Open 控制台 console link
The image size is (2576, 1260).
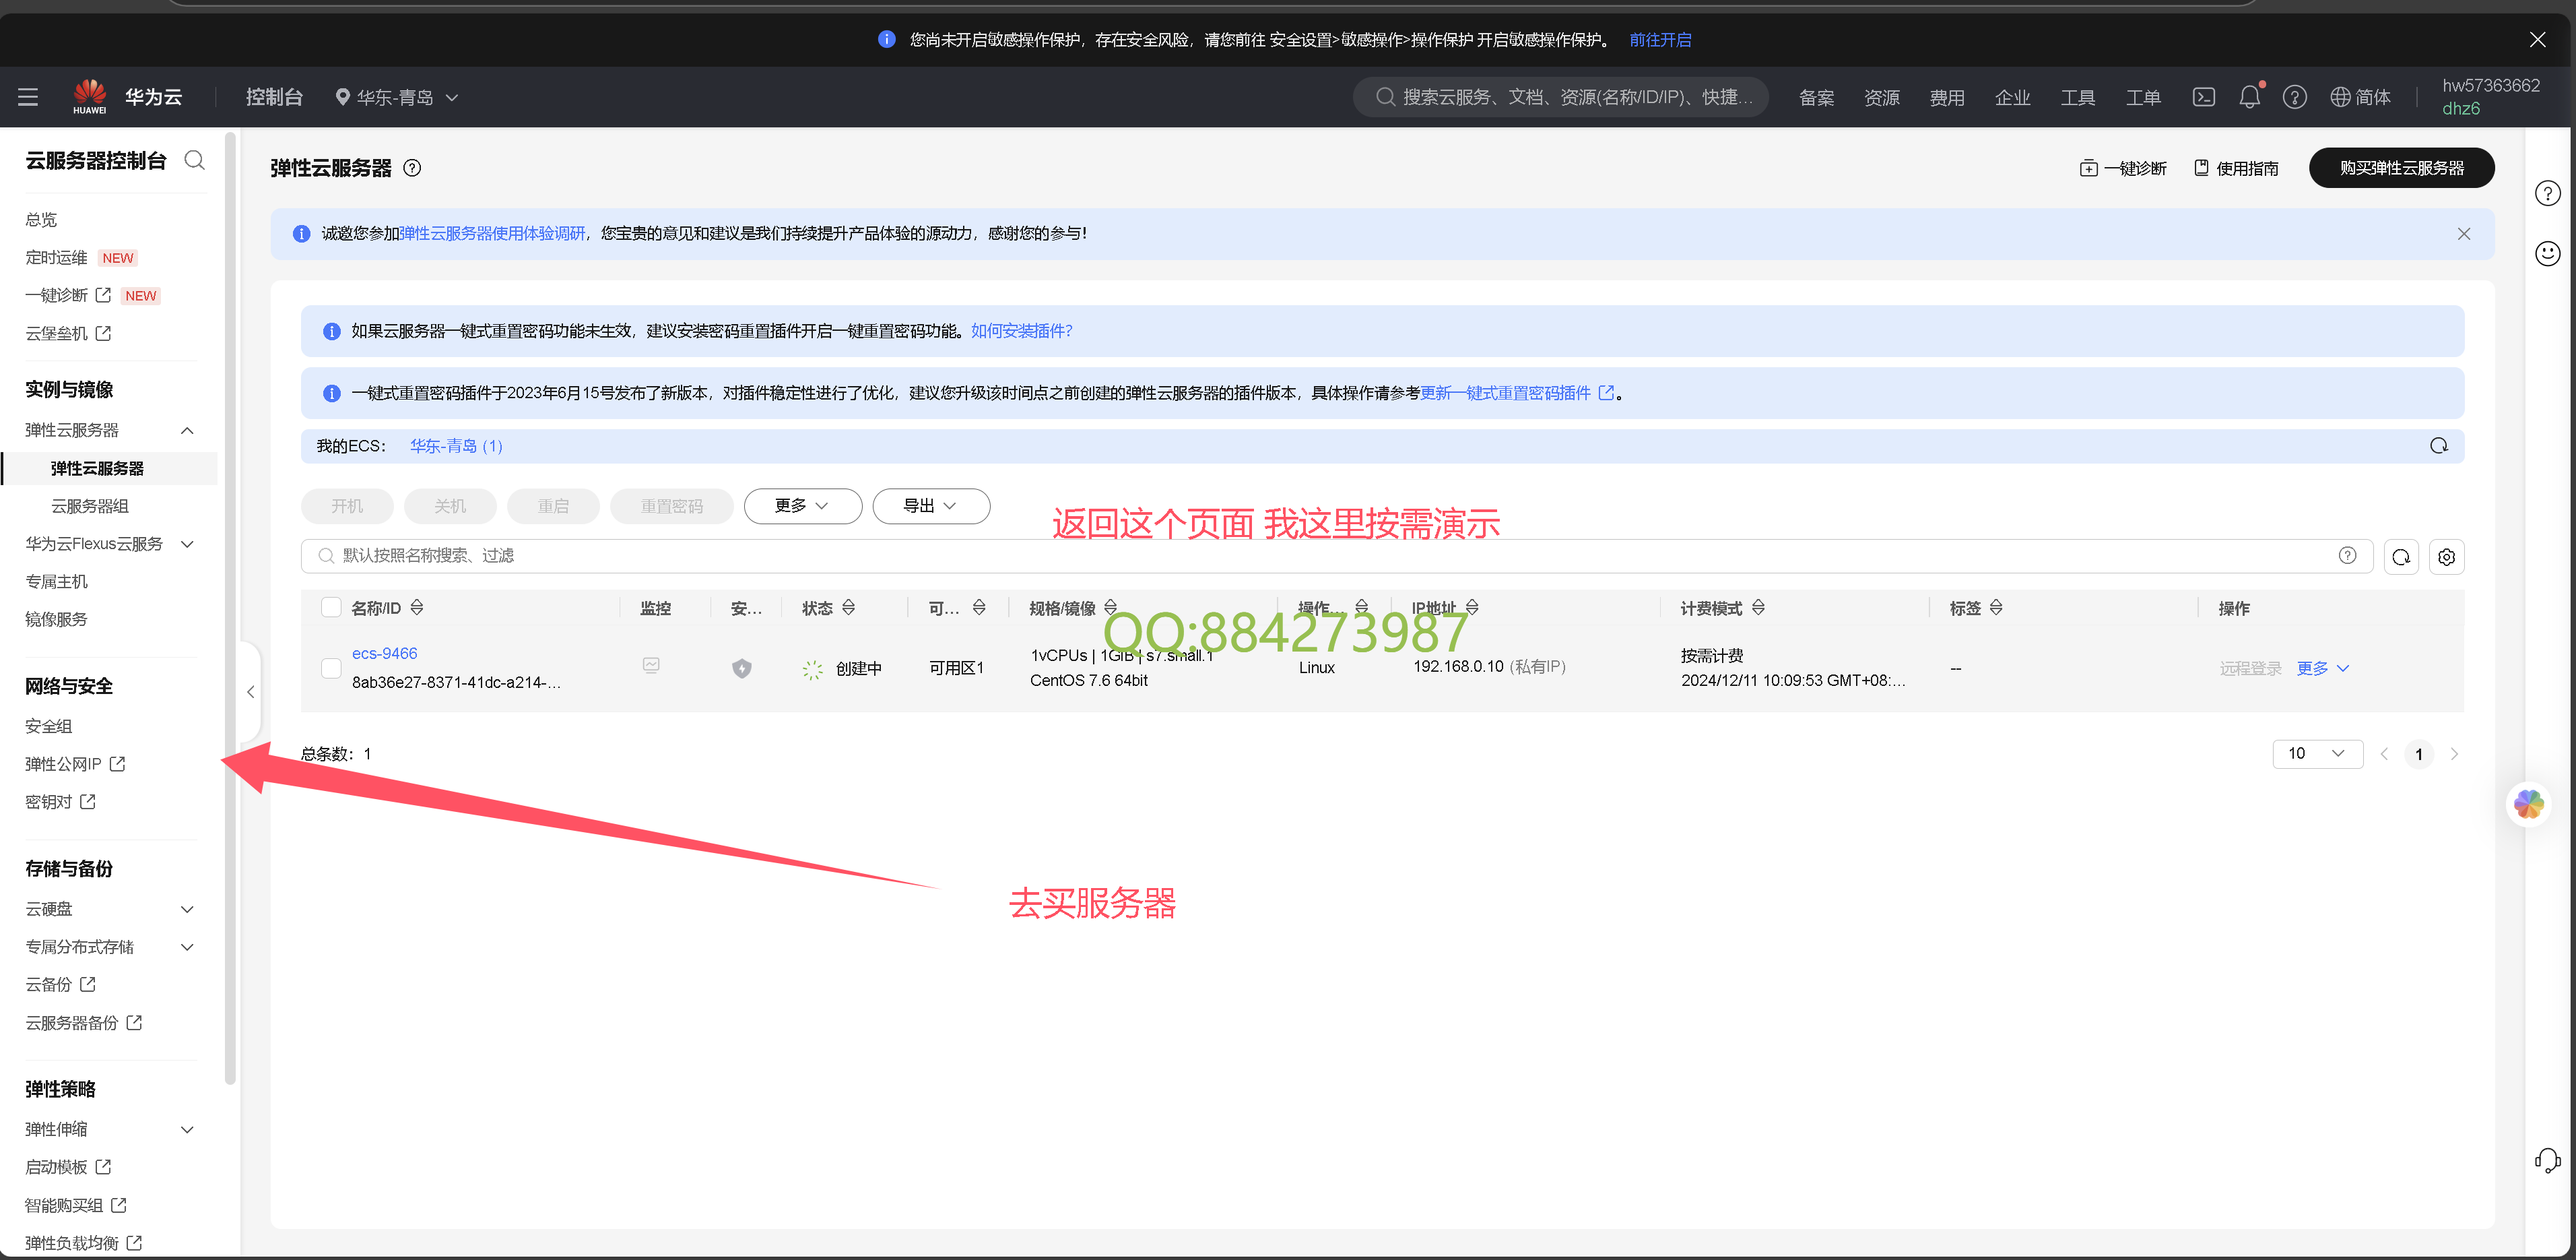tap(274, 97)
